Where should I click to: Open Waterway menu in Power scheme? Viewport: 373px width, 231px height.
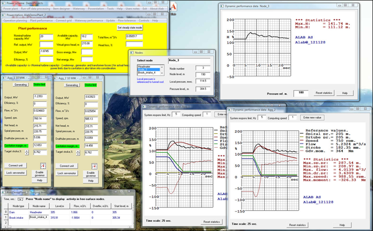point(79,9)
